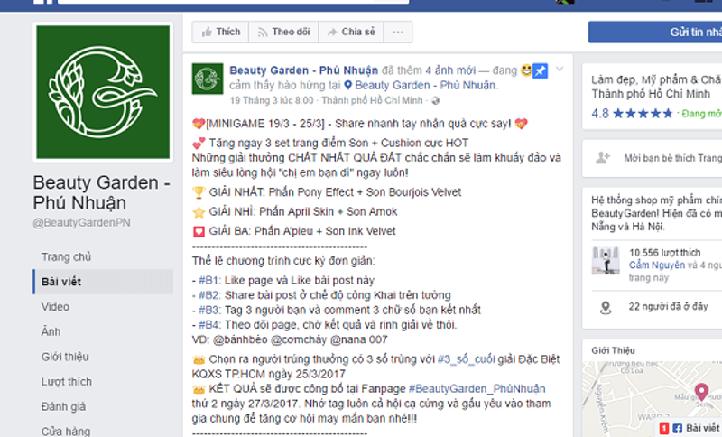The height and width of the screenshot is (437, 722).
Task: Click the Thích thumbs-up button
Action: [220, 32]
